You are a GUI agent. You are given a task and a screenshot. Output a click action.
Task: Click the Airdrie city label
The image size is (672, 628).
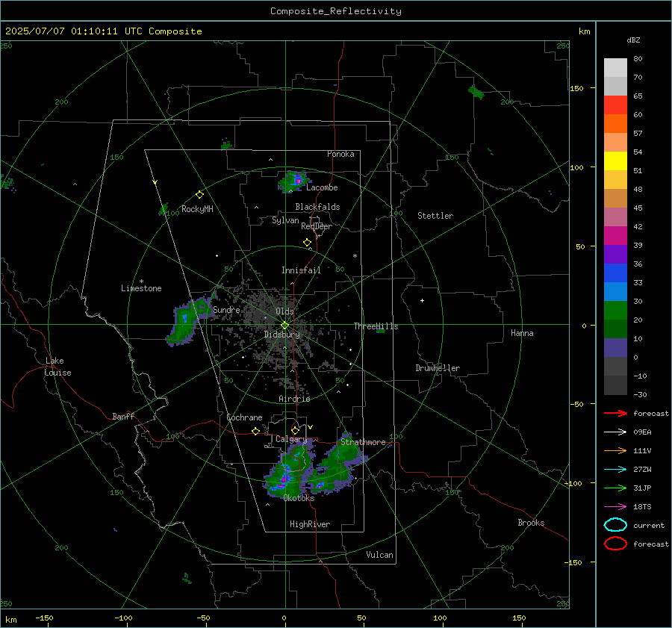[294, 399]
